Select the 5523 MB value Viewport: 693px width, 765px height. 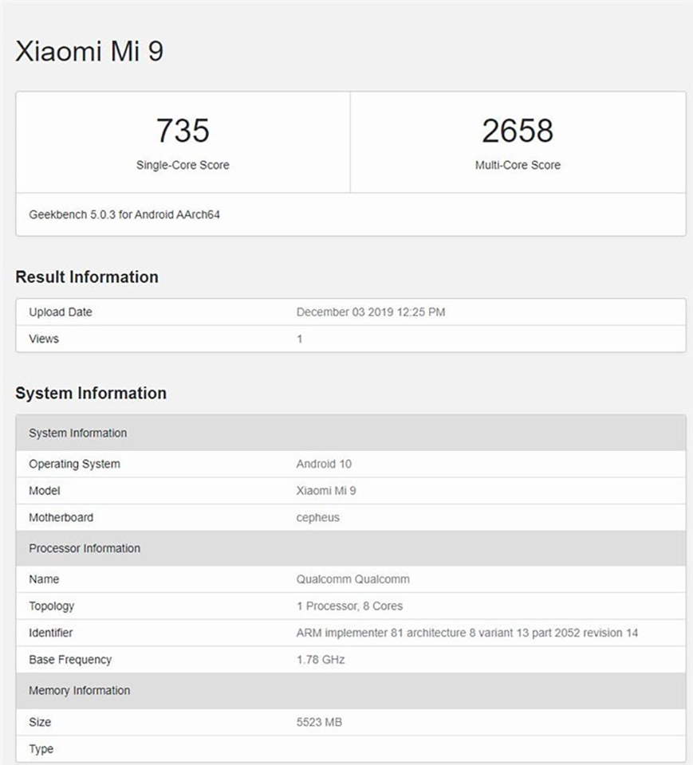coord(320,722)
